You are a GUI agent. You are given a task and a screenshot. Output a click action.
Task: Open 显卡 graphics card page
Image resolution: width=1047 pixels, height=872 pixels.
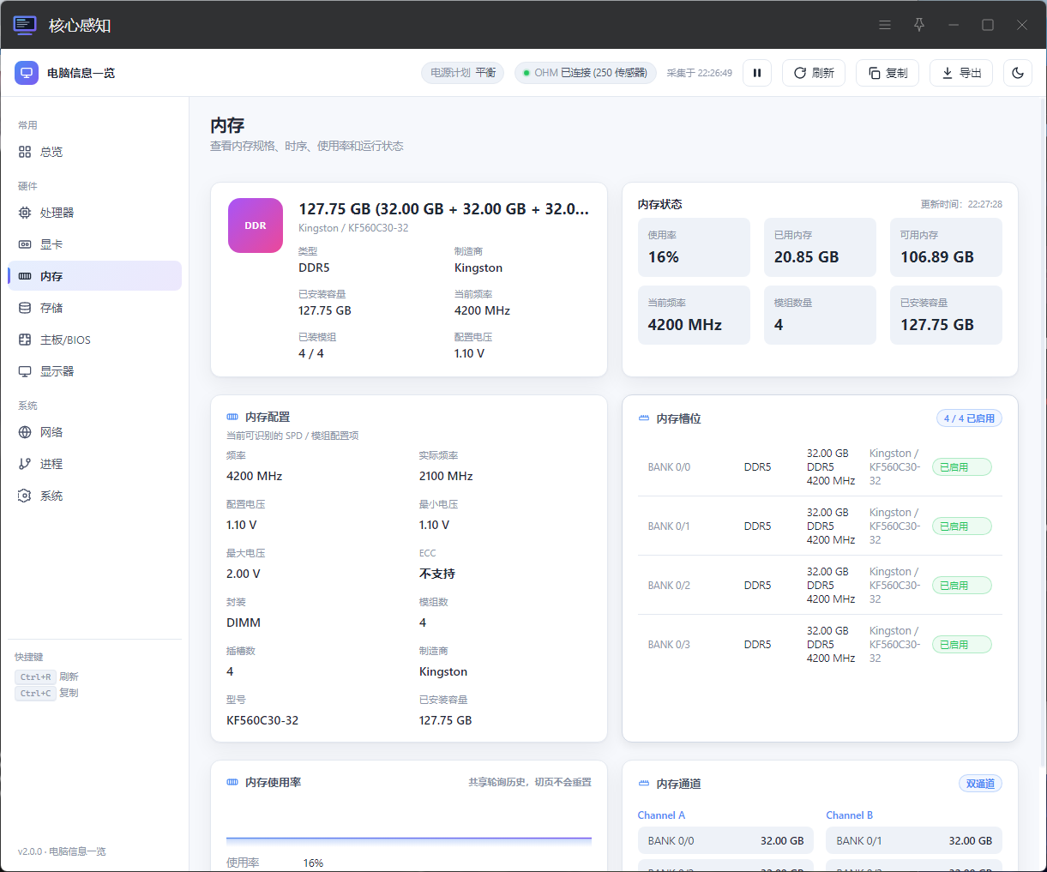pos(94,244)
